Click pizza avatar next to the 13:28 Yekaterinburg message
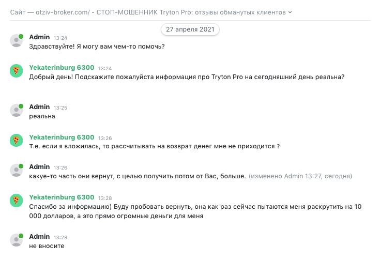Screen dimensions: 380x262 [16, 201]
